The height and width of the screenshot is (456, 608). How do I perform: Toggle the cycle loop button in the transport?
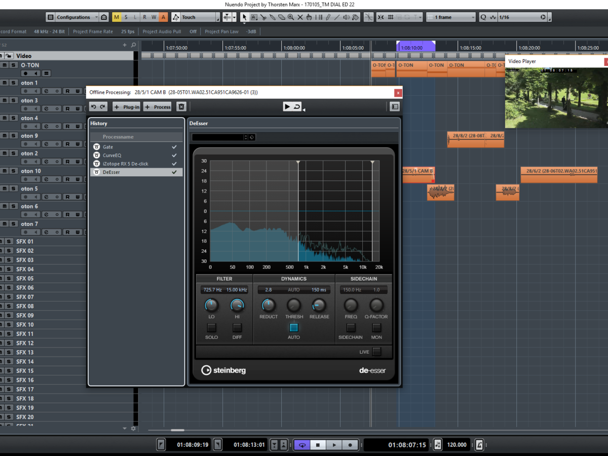pos(302,445)
